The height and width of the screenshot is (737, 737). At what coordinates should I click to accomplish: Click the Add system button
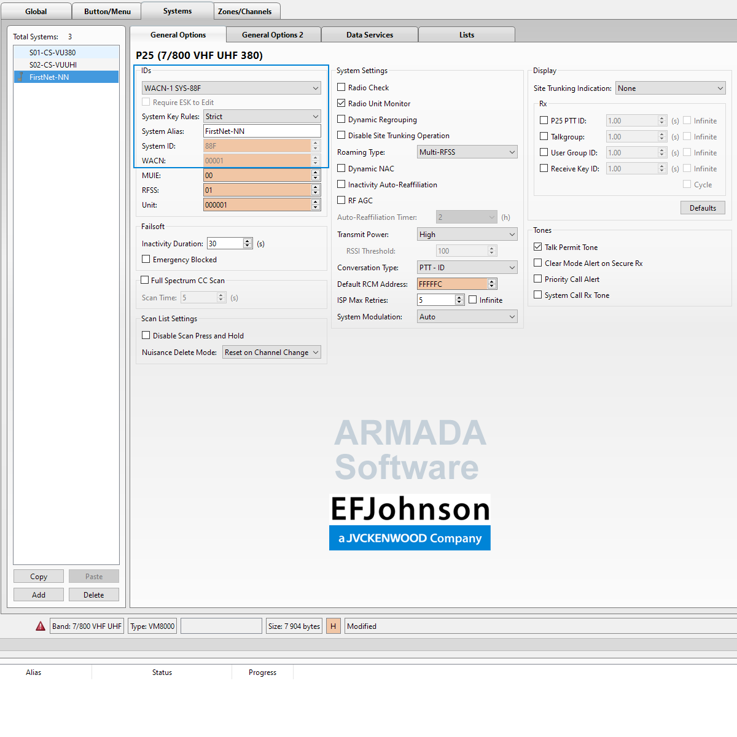tap(39, 595)
